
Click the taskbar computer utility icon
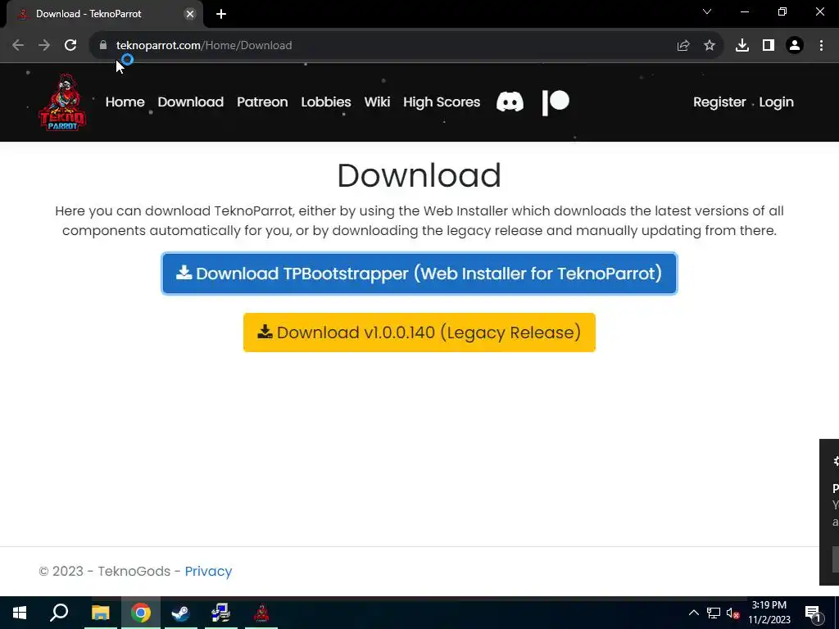point(220,613)
